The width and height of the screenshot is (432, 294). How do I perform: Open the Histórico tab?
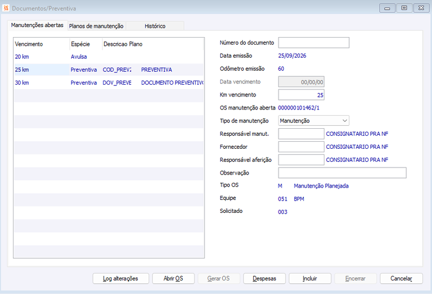[155, 26]
